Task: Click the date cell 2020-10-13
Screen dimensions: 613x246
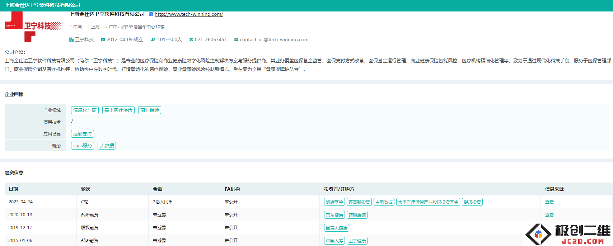Action: (x=20, y=215)
